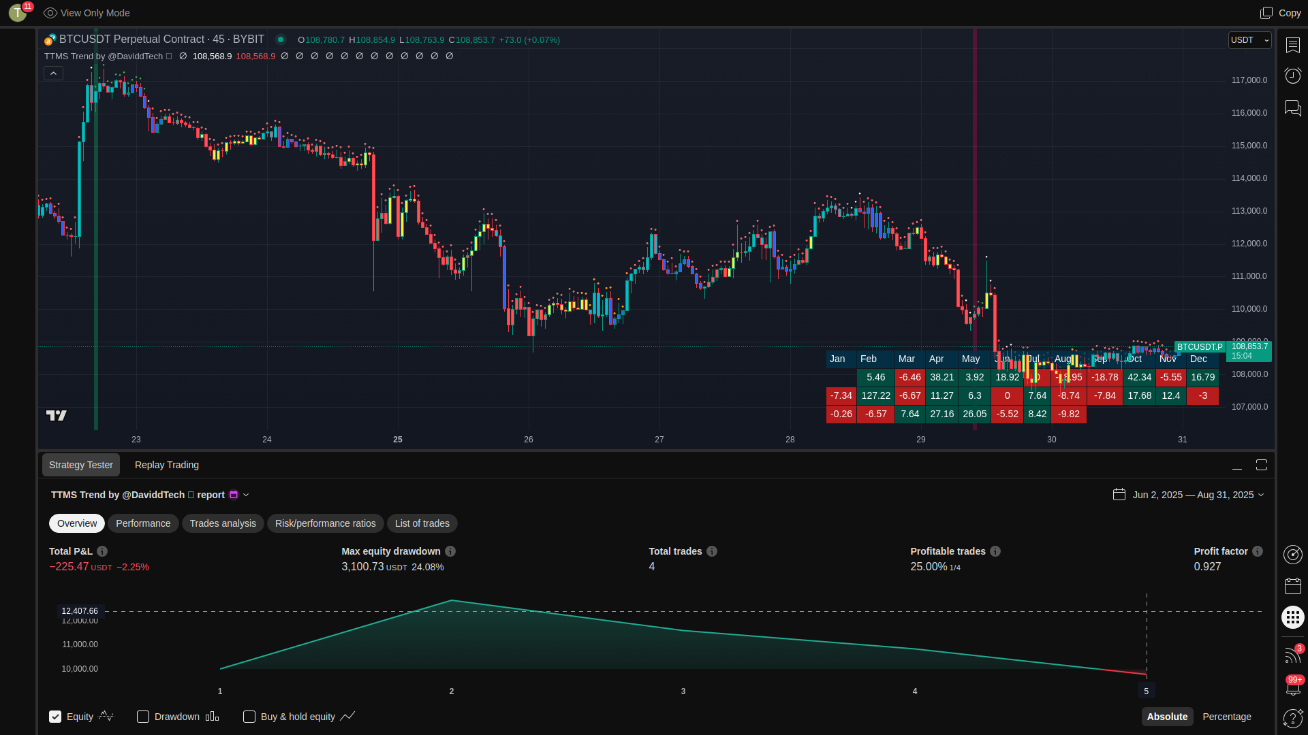Click the 0.927 profit factor value
The image size is (1308, 735).
coord(1207,567)
